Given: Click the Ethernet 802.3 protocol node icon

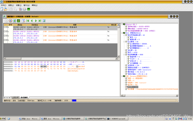Looking at the screenshot, I should pos(124,24).
